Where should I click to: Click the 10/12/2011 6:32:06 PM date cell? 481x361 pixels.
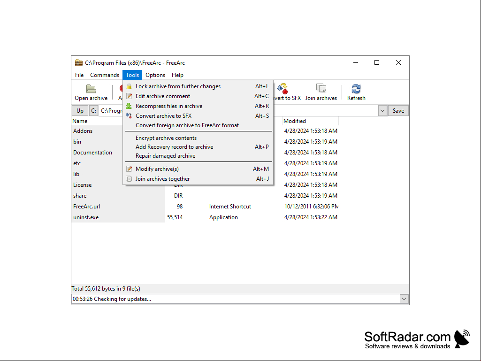coord(311,206)
